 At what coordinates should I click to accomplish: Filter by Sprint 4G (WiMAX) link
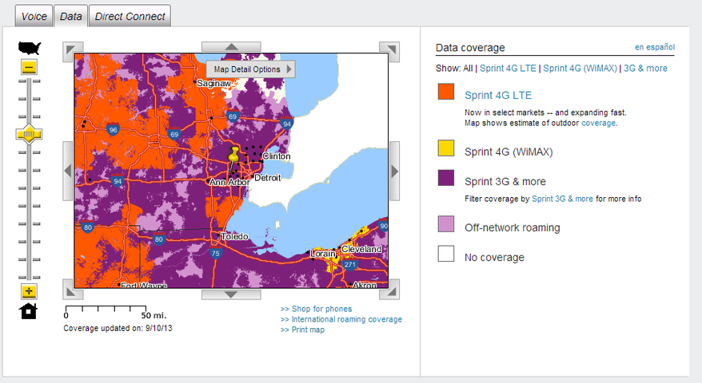(x=580, y=69)
